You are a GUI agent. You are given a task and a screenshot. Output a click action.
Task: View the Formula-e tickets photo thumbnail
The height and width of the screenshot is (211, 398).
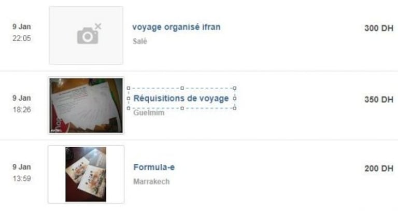click(x=86, y=174)
